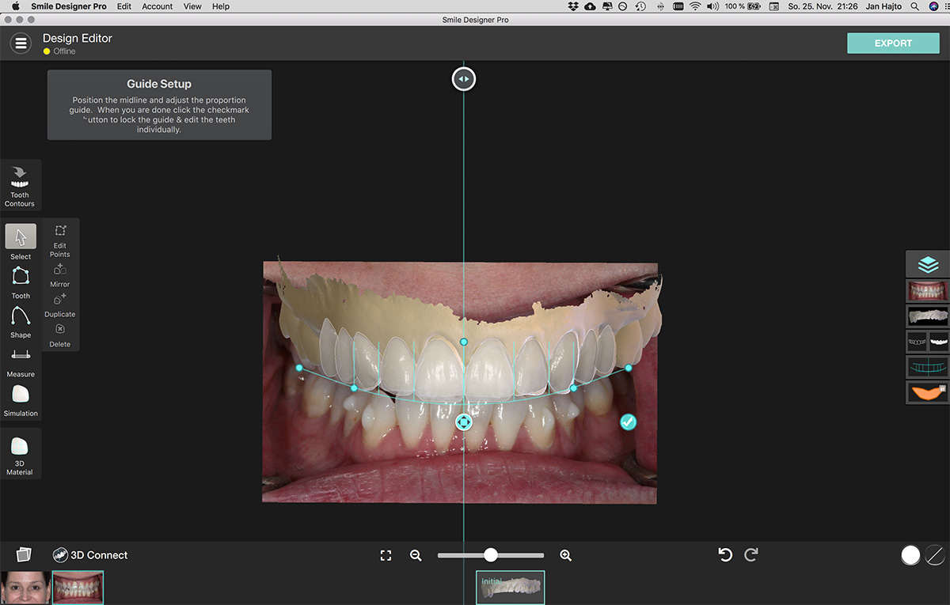This screenshot has height=605, width=950.
Task: Redo the last action
Action: (751, 555)
